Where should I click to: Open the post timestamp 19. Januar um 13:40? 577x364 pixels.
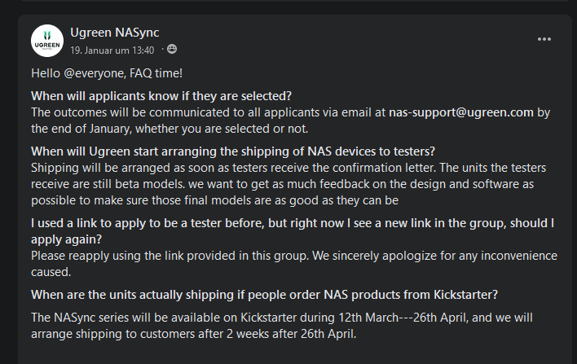coord(112,50)
